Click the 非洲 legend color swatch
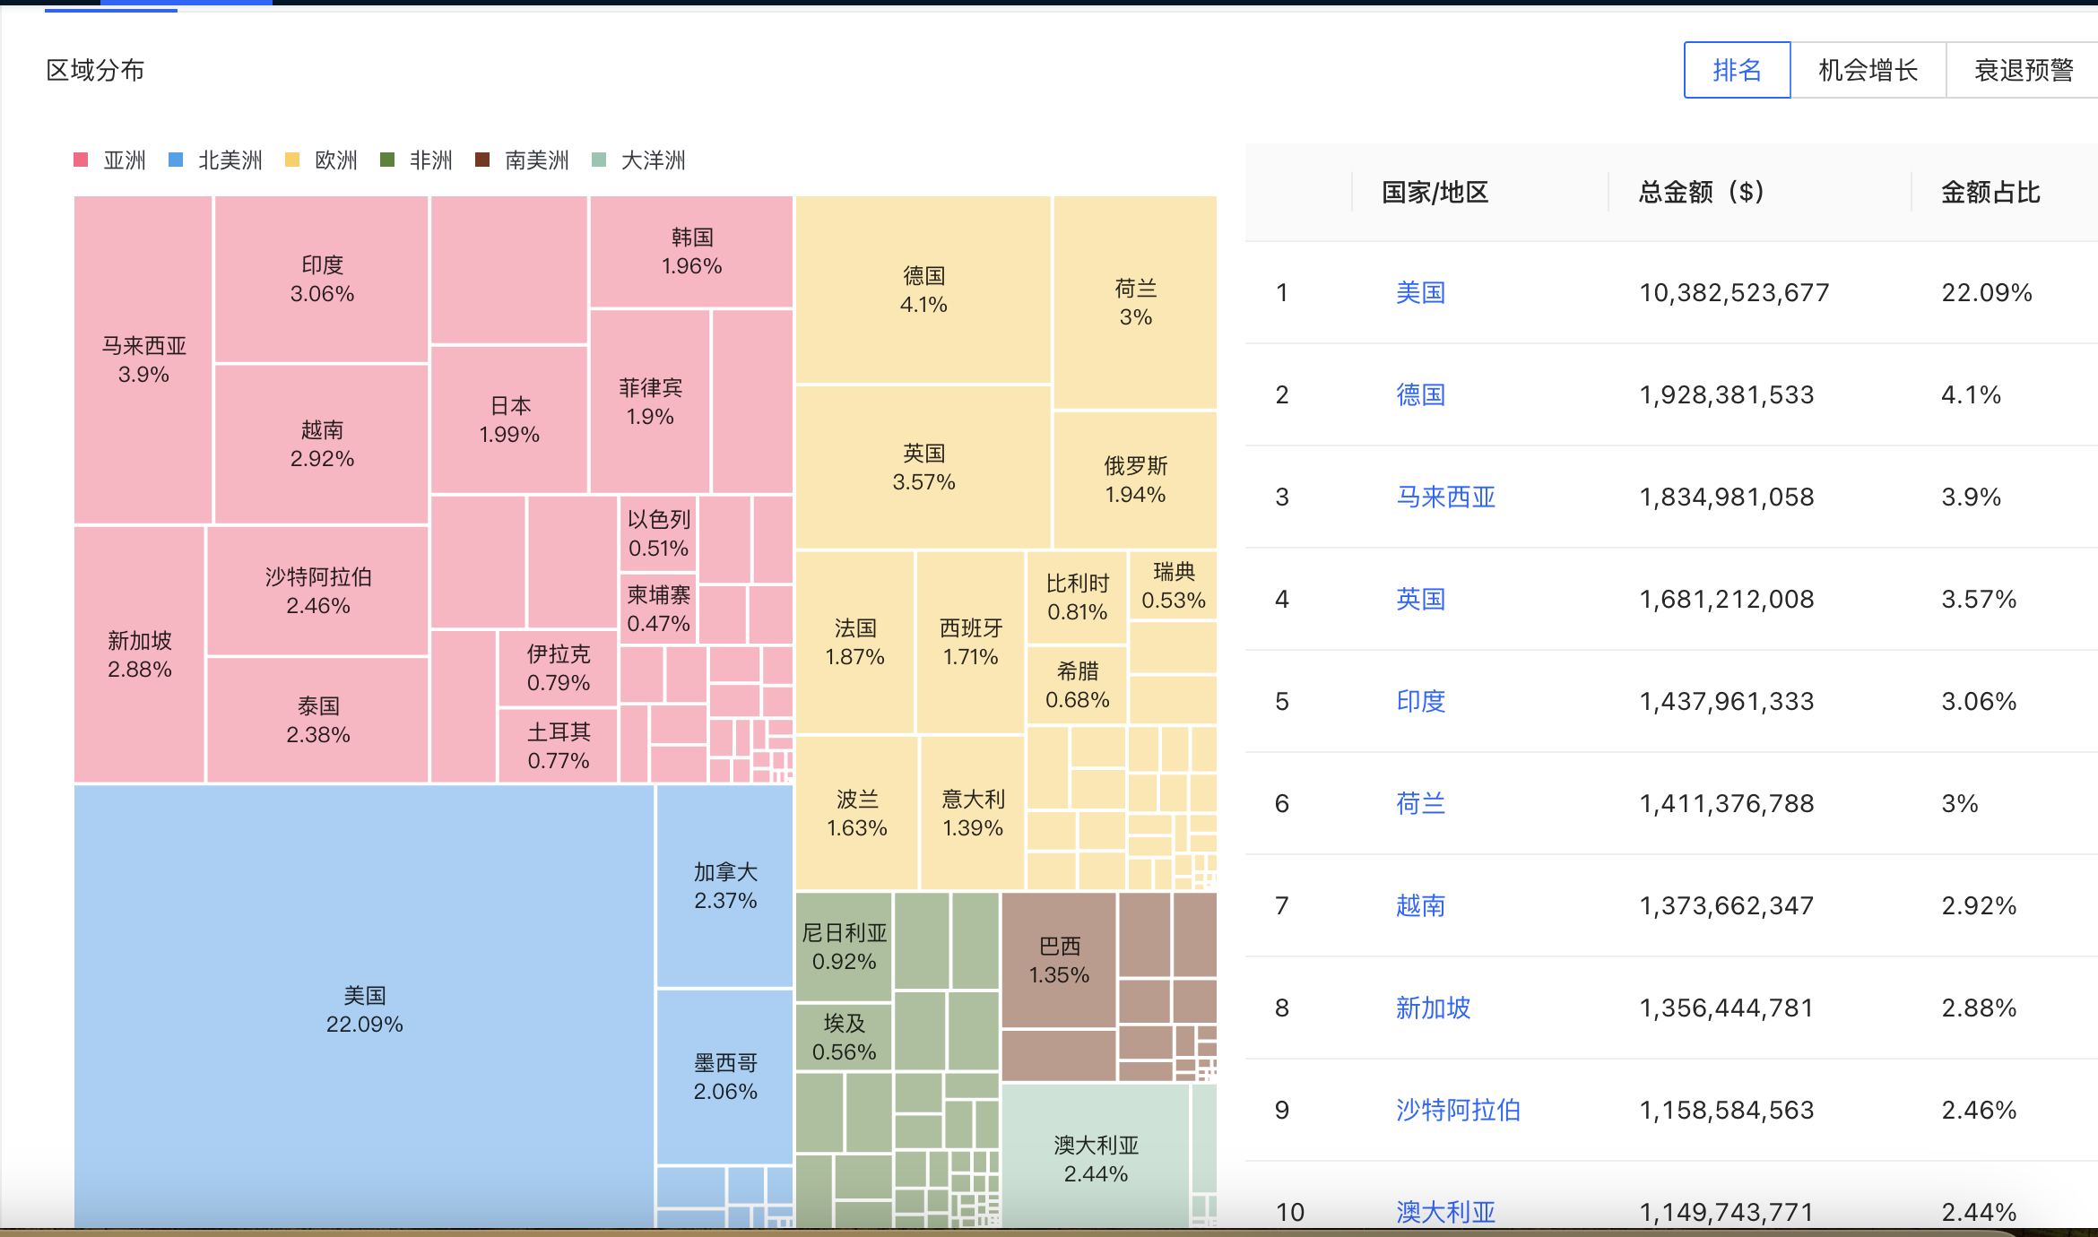2098x1237 pixels. 387,160
